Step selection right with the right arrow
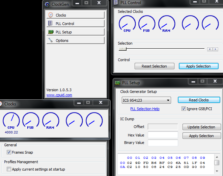The height and width of the screenshot is (176, 223). (216, 49)
